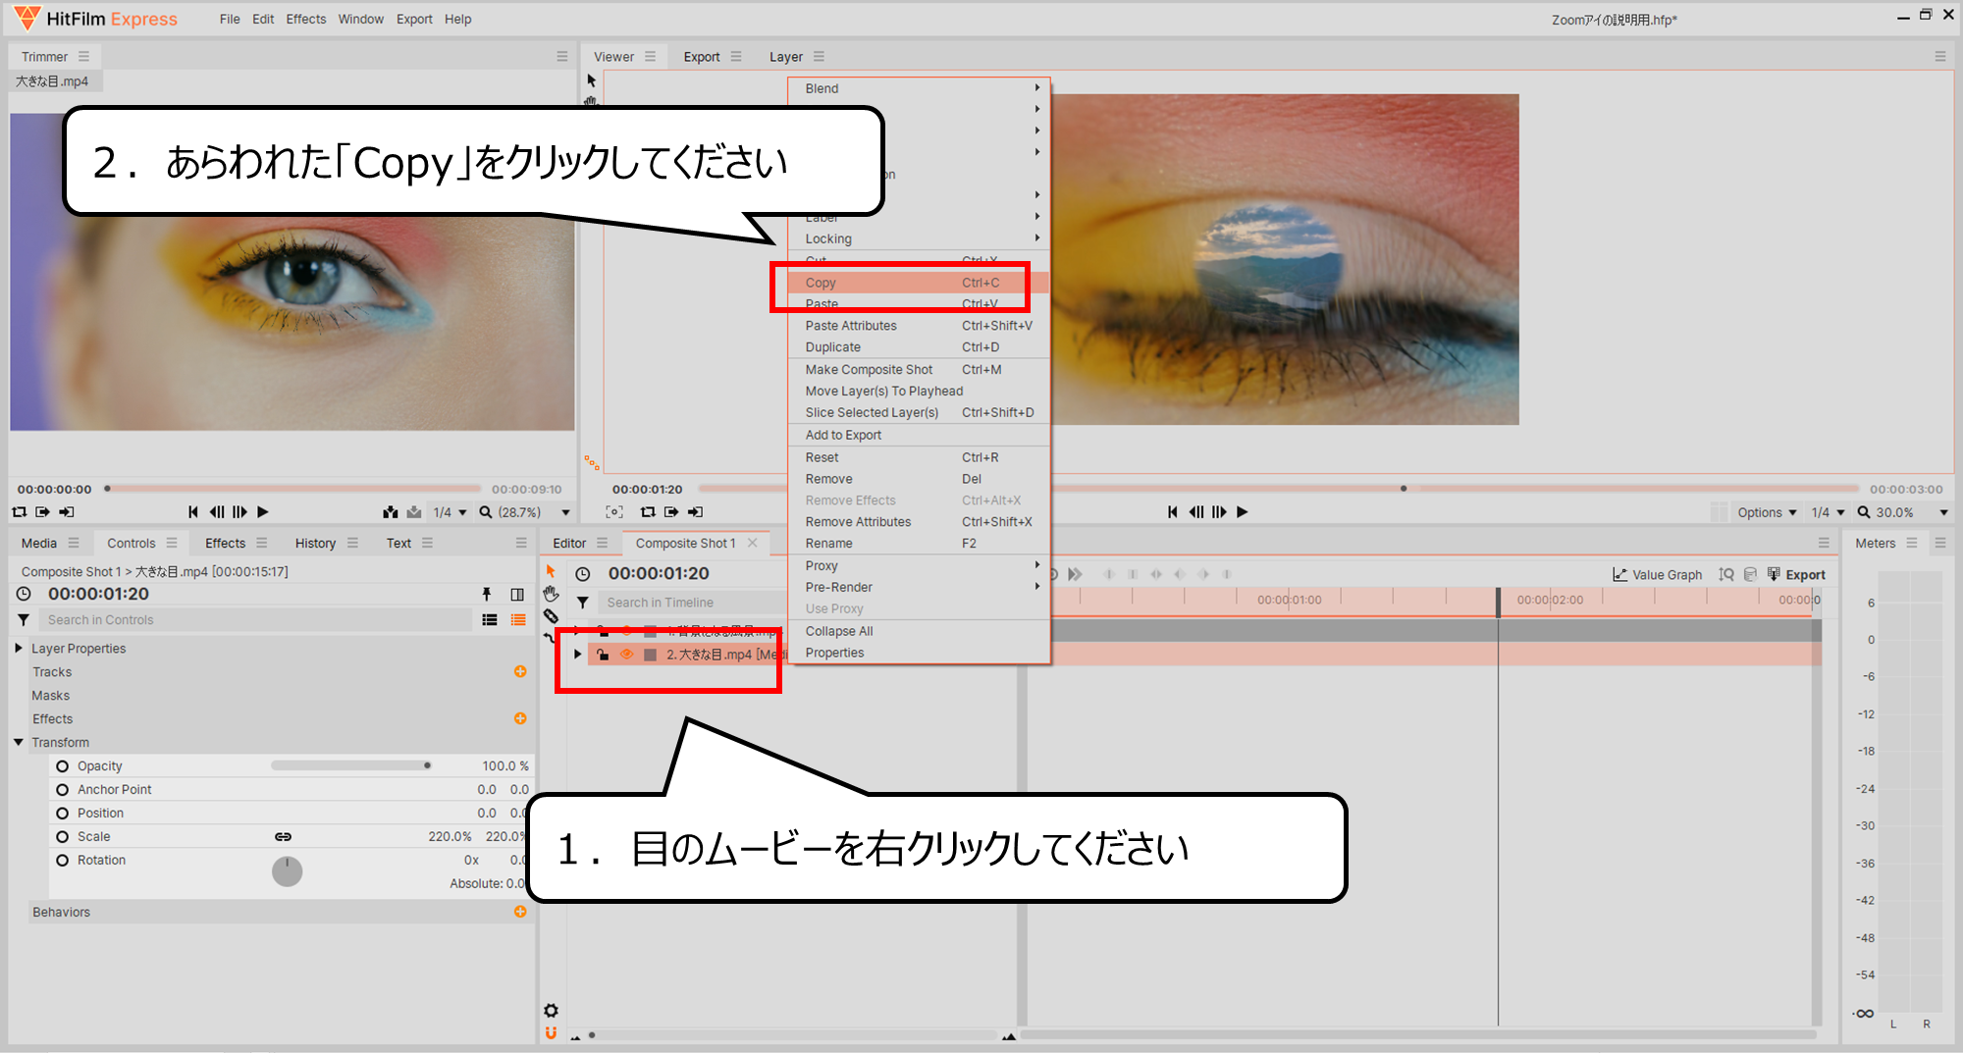Toggle visibility eye of 大きな目.mp4 layer
This screenshot has width=1963, height=1053.
626,655
